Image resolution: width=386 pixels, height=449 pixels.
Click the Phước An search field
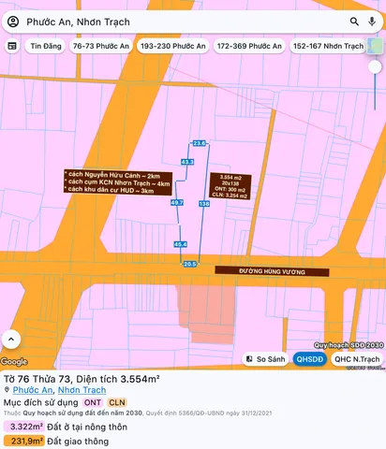pos(185,22)
